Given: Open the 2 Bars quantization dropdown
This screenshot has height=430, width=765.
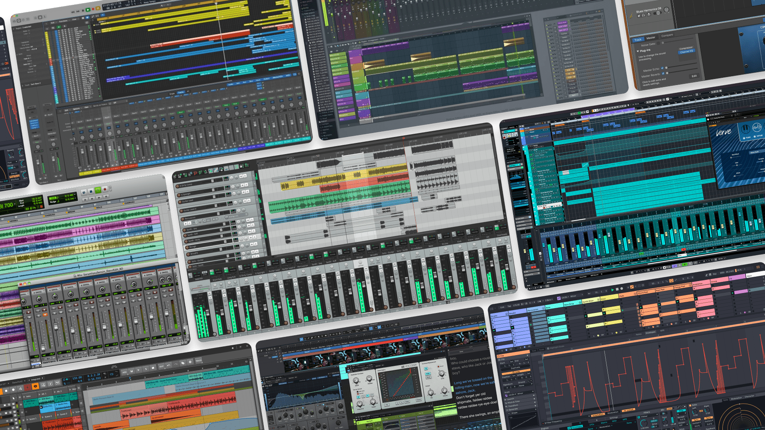Looking at the screenshot, I should point(548,300).
